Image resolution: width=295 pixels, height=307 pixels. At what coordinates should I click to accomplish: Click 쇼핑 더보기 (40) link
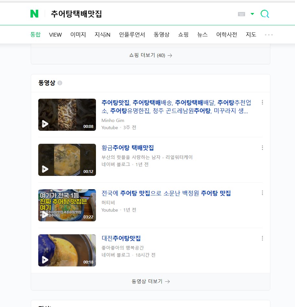coord(150,55)
